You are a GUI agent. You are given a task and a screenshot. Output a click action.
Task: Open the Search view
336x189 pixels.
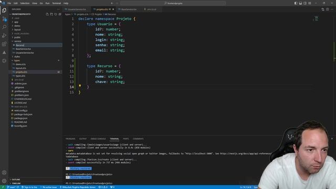click(x=4, y=27)
